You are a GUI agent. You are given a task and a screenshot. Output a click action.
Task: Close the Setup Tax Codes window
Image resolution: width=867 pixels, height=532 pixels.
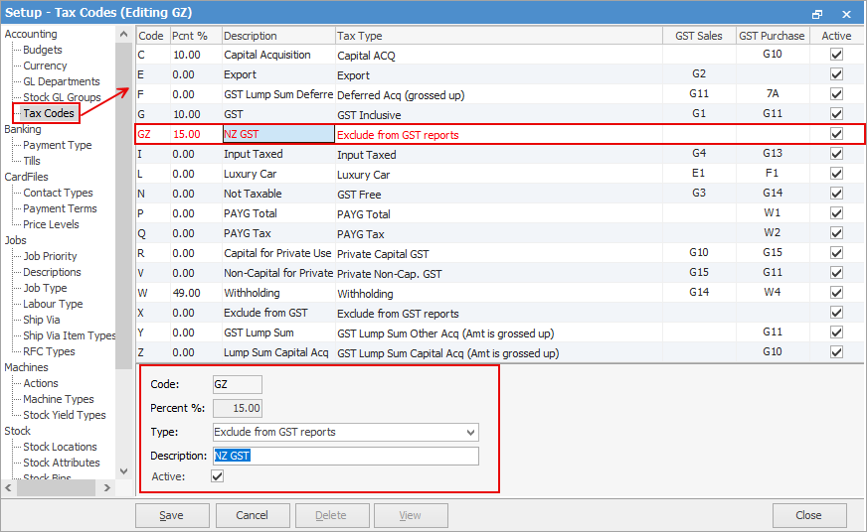(846, 14)
